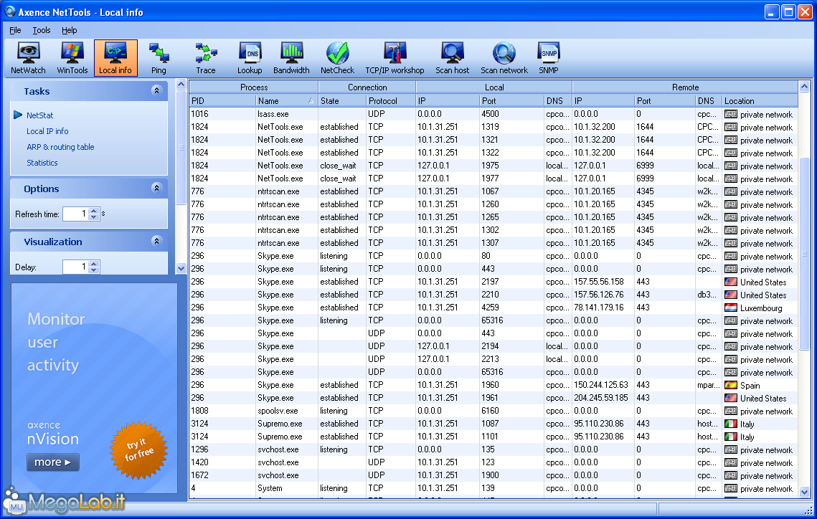Select the System process row
This screenshot has height=519, width=817.
(493, 488)
